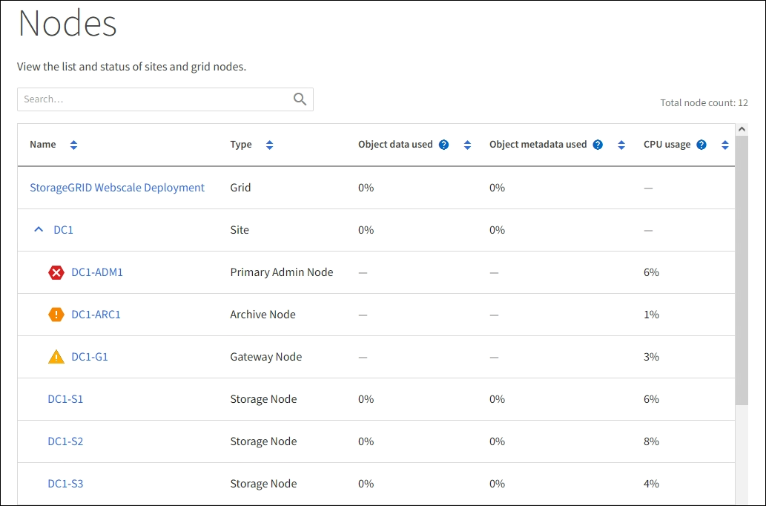Open help for Object data used
Image resolution: width=766 pixels, height=506 pixels.
coord(443,145)
